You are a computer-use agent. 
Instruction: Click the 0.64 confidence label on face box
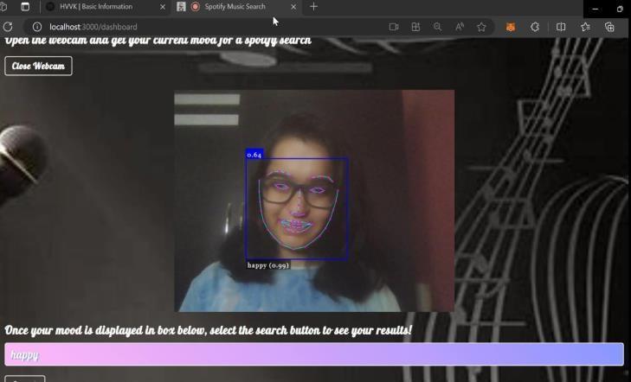pyautogui.click(x=254, y=154)
